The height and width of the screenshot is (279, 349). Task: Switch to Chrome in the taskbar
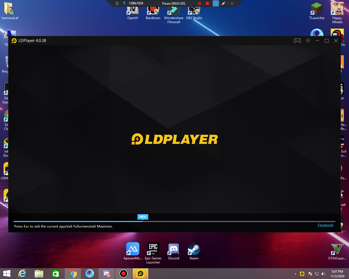click(x=73, y=274)
